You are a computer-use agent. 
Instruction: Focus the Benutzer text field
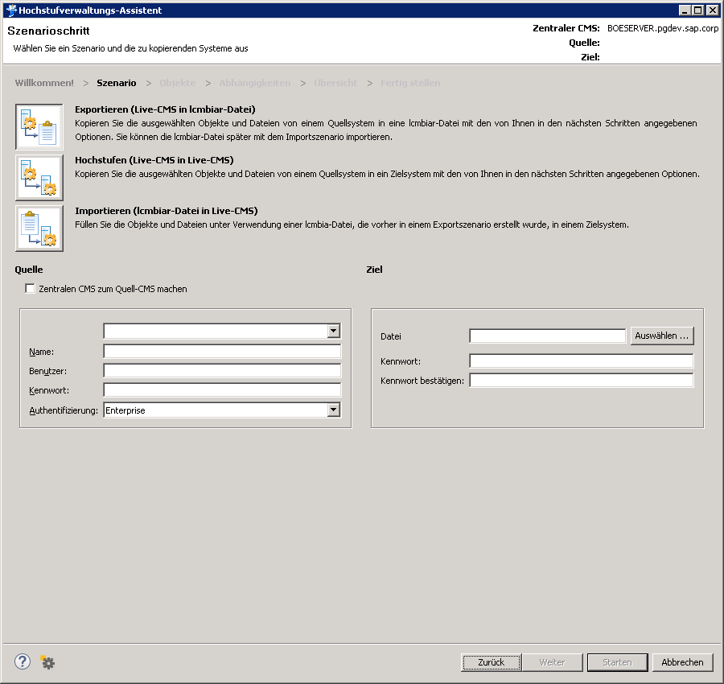click(222, 371)
